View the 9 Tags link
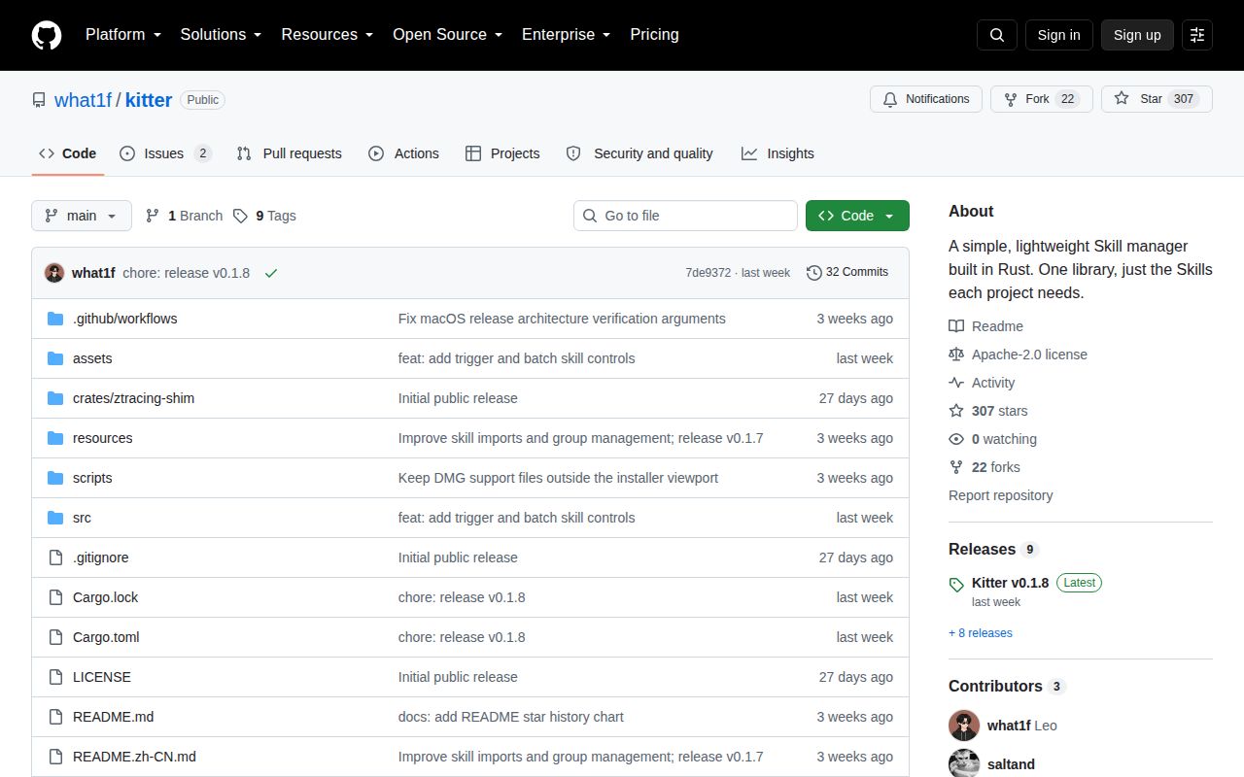 coord(264,216)
